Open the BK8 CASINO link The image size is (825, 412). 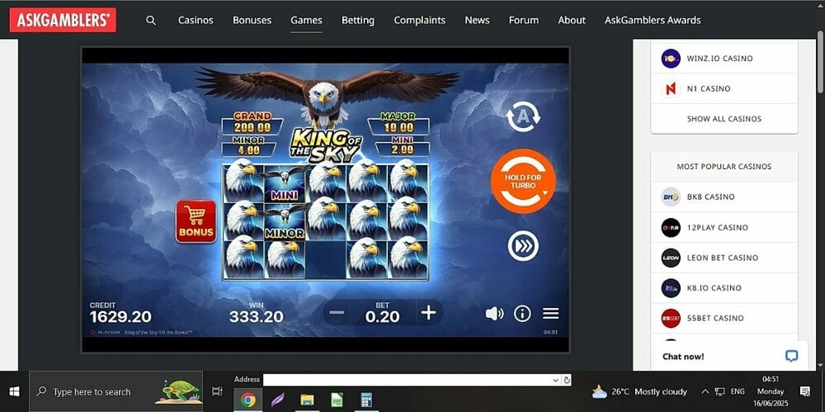[710, 197]
